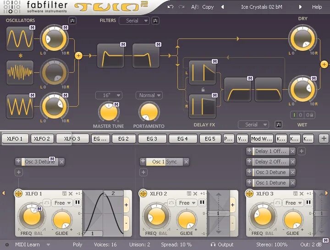Open XLFO 3 Free sync dropdown
The width and height of the screenshot is (330, 250).
pyautogui.click(x=293, y=203)
